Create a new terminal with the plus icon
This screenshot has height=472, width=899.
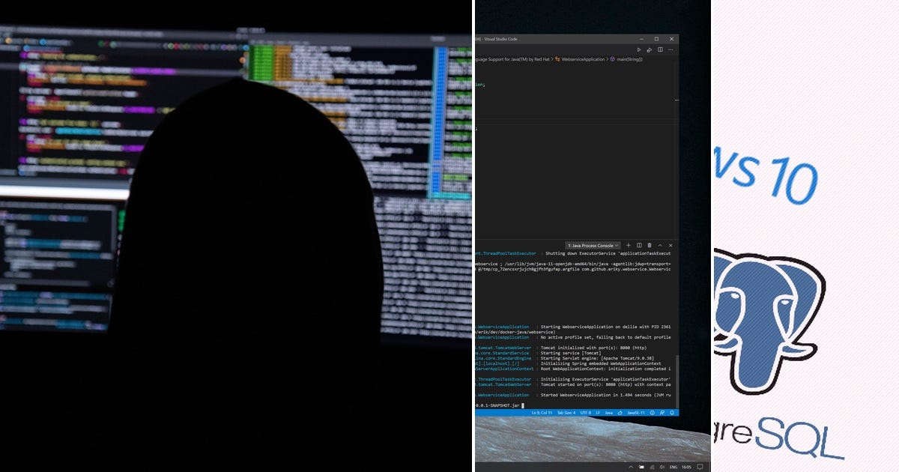point(629,245)
